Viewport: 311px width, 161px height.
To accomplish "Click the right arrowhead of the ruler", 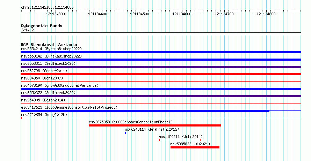I will coord(300,11).
